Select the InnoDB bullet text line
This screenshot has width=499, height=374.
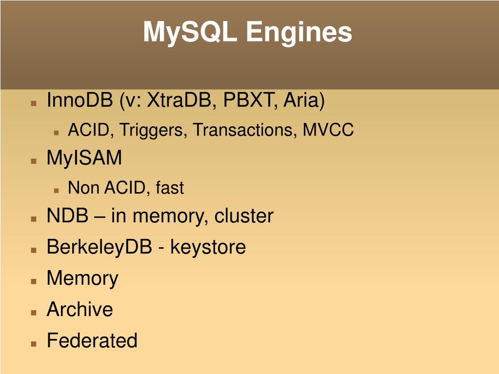point(185,100)
